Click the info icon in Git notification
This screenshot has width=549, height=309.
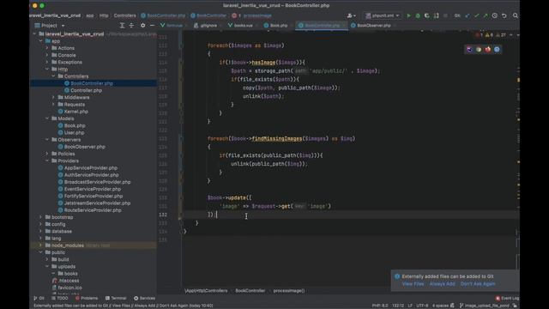pyautogui.click(x=397, y=276)
